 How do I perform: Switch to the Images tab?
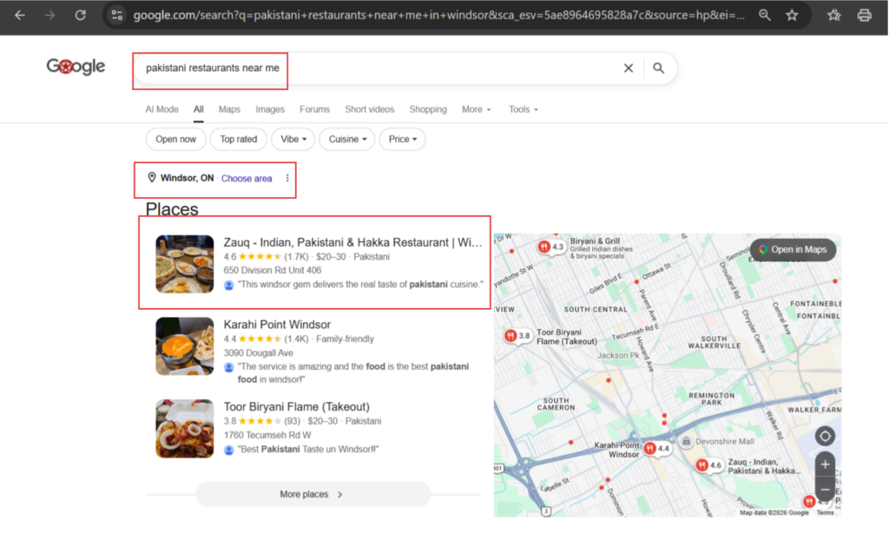tap(270, 109)
